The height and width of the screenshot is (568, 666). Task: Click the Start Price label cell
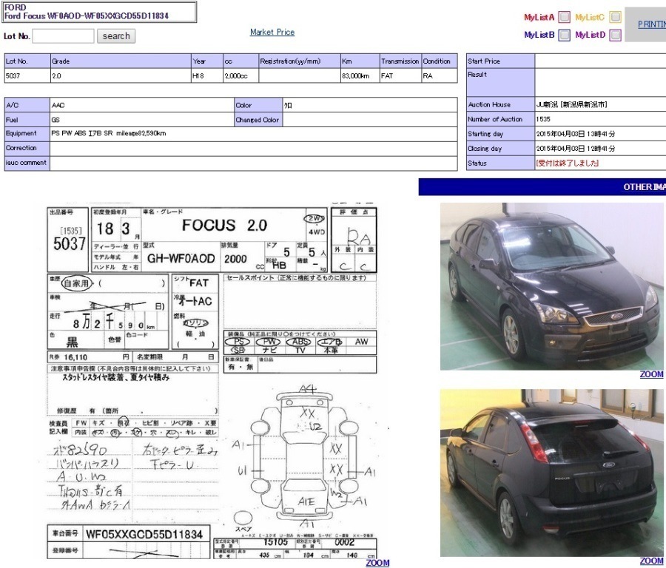[500, 61]
